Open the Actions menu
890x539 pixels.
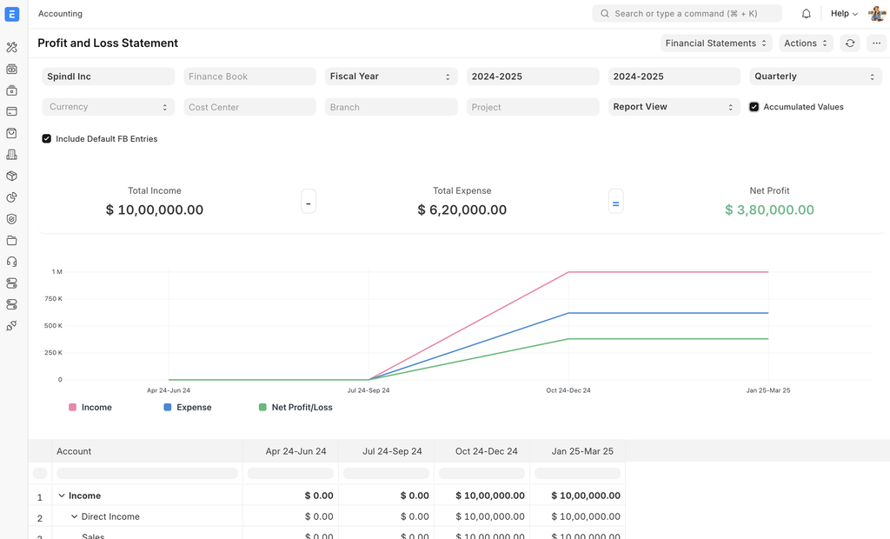point(805,43)
